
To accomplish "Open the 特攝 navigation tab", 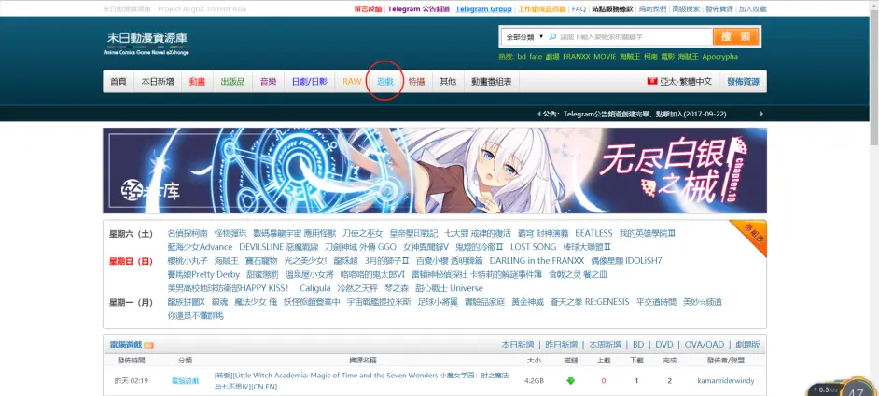I will pyautogui.click(x=416, y=82).
